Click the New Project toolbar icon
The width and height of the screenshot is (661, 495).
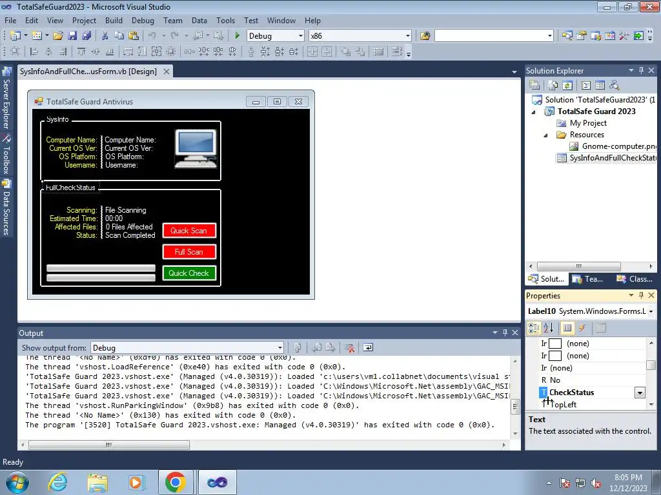pos(15,36)
